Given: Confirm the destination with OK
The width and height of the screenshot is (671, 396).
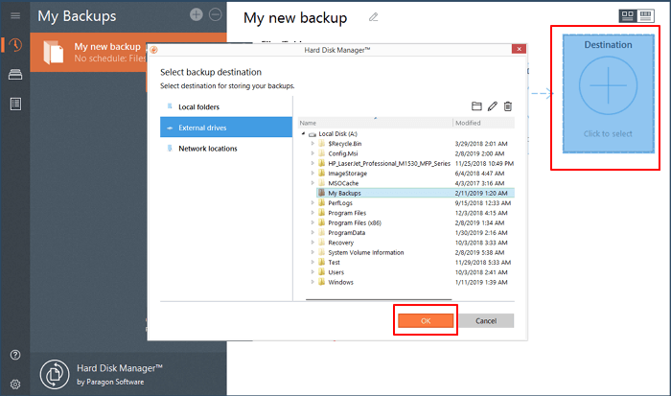Looking at the screenshot, I should pos(426,320).
